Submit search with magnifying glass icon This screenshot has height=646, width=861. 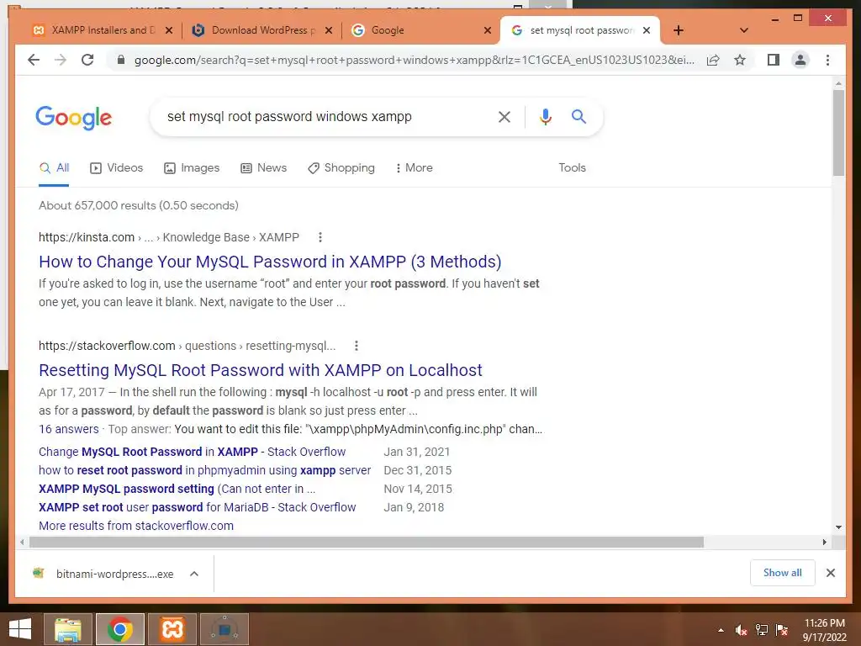578,116
